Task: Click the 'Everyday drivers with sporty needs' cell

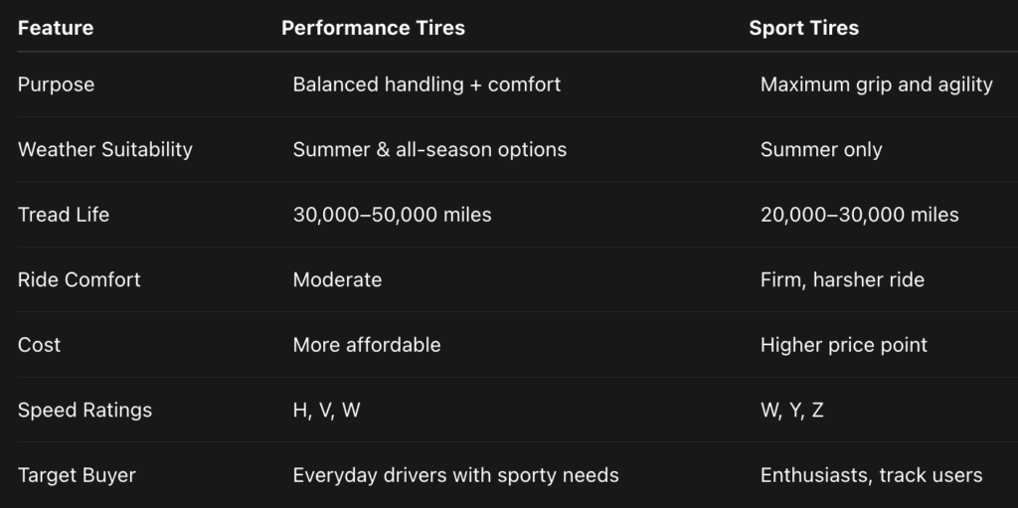Action: [x=455, y=475]
